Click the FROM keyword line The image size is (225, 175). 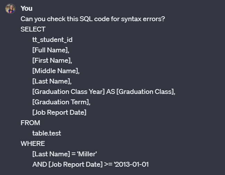pyautogui.click(x=30, y=123)
